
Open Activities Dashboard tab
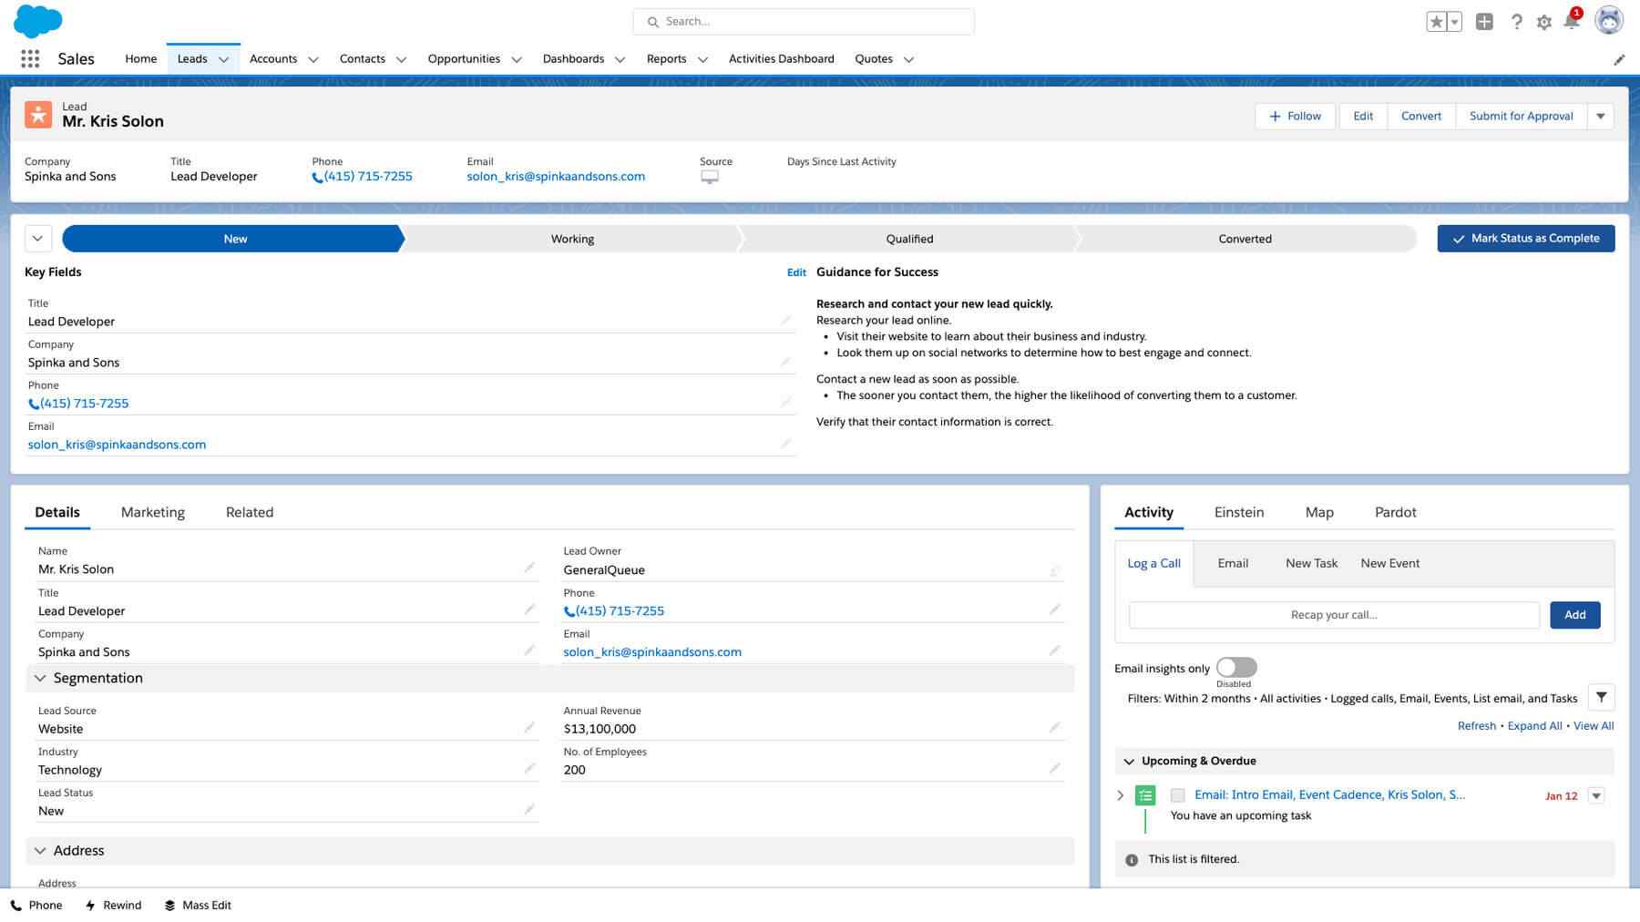[781, 58]
